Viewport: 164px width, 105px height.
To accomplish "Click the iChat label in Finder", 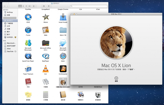I will tap(98, 9).
